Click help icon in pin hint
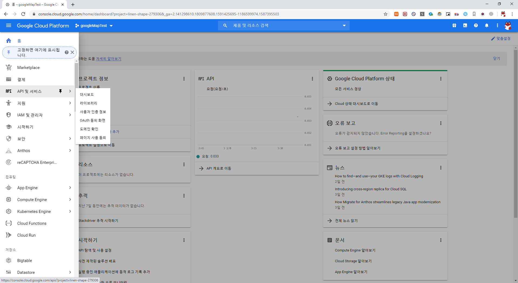 coord(67,52)
